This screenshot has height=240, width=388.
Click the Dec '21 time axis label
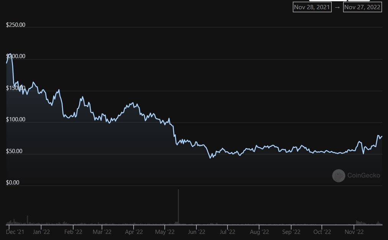click(15, 232)
